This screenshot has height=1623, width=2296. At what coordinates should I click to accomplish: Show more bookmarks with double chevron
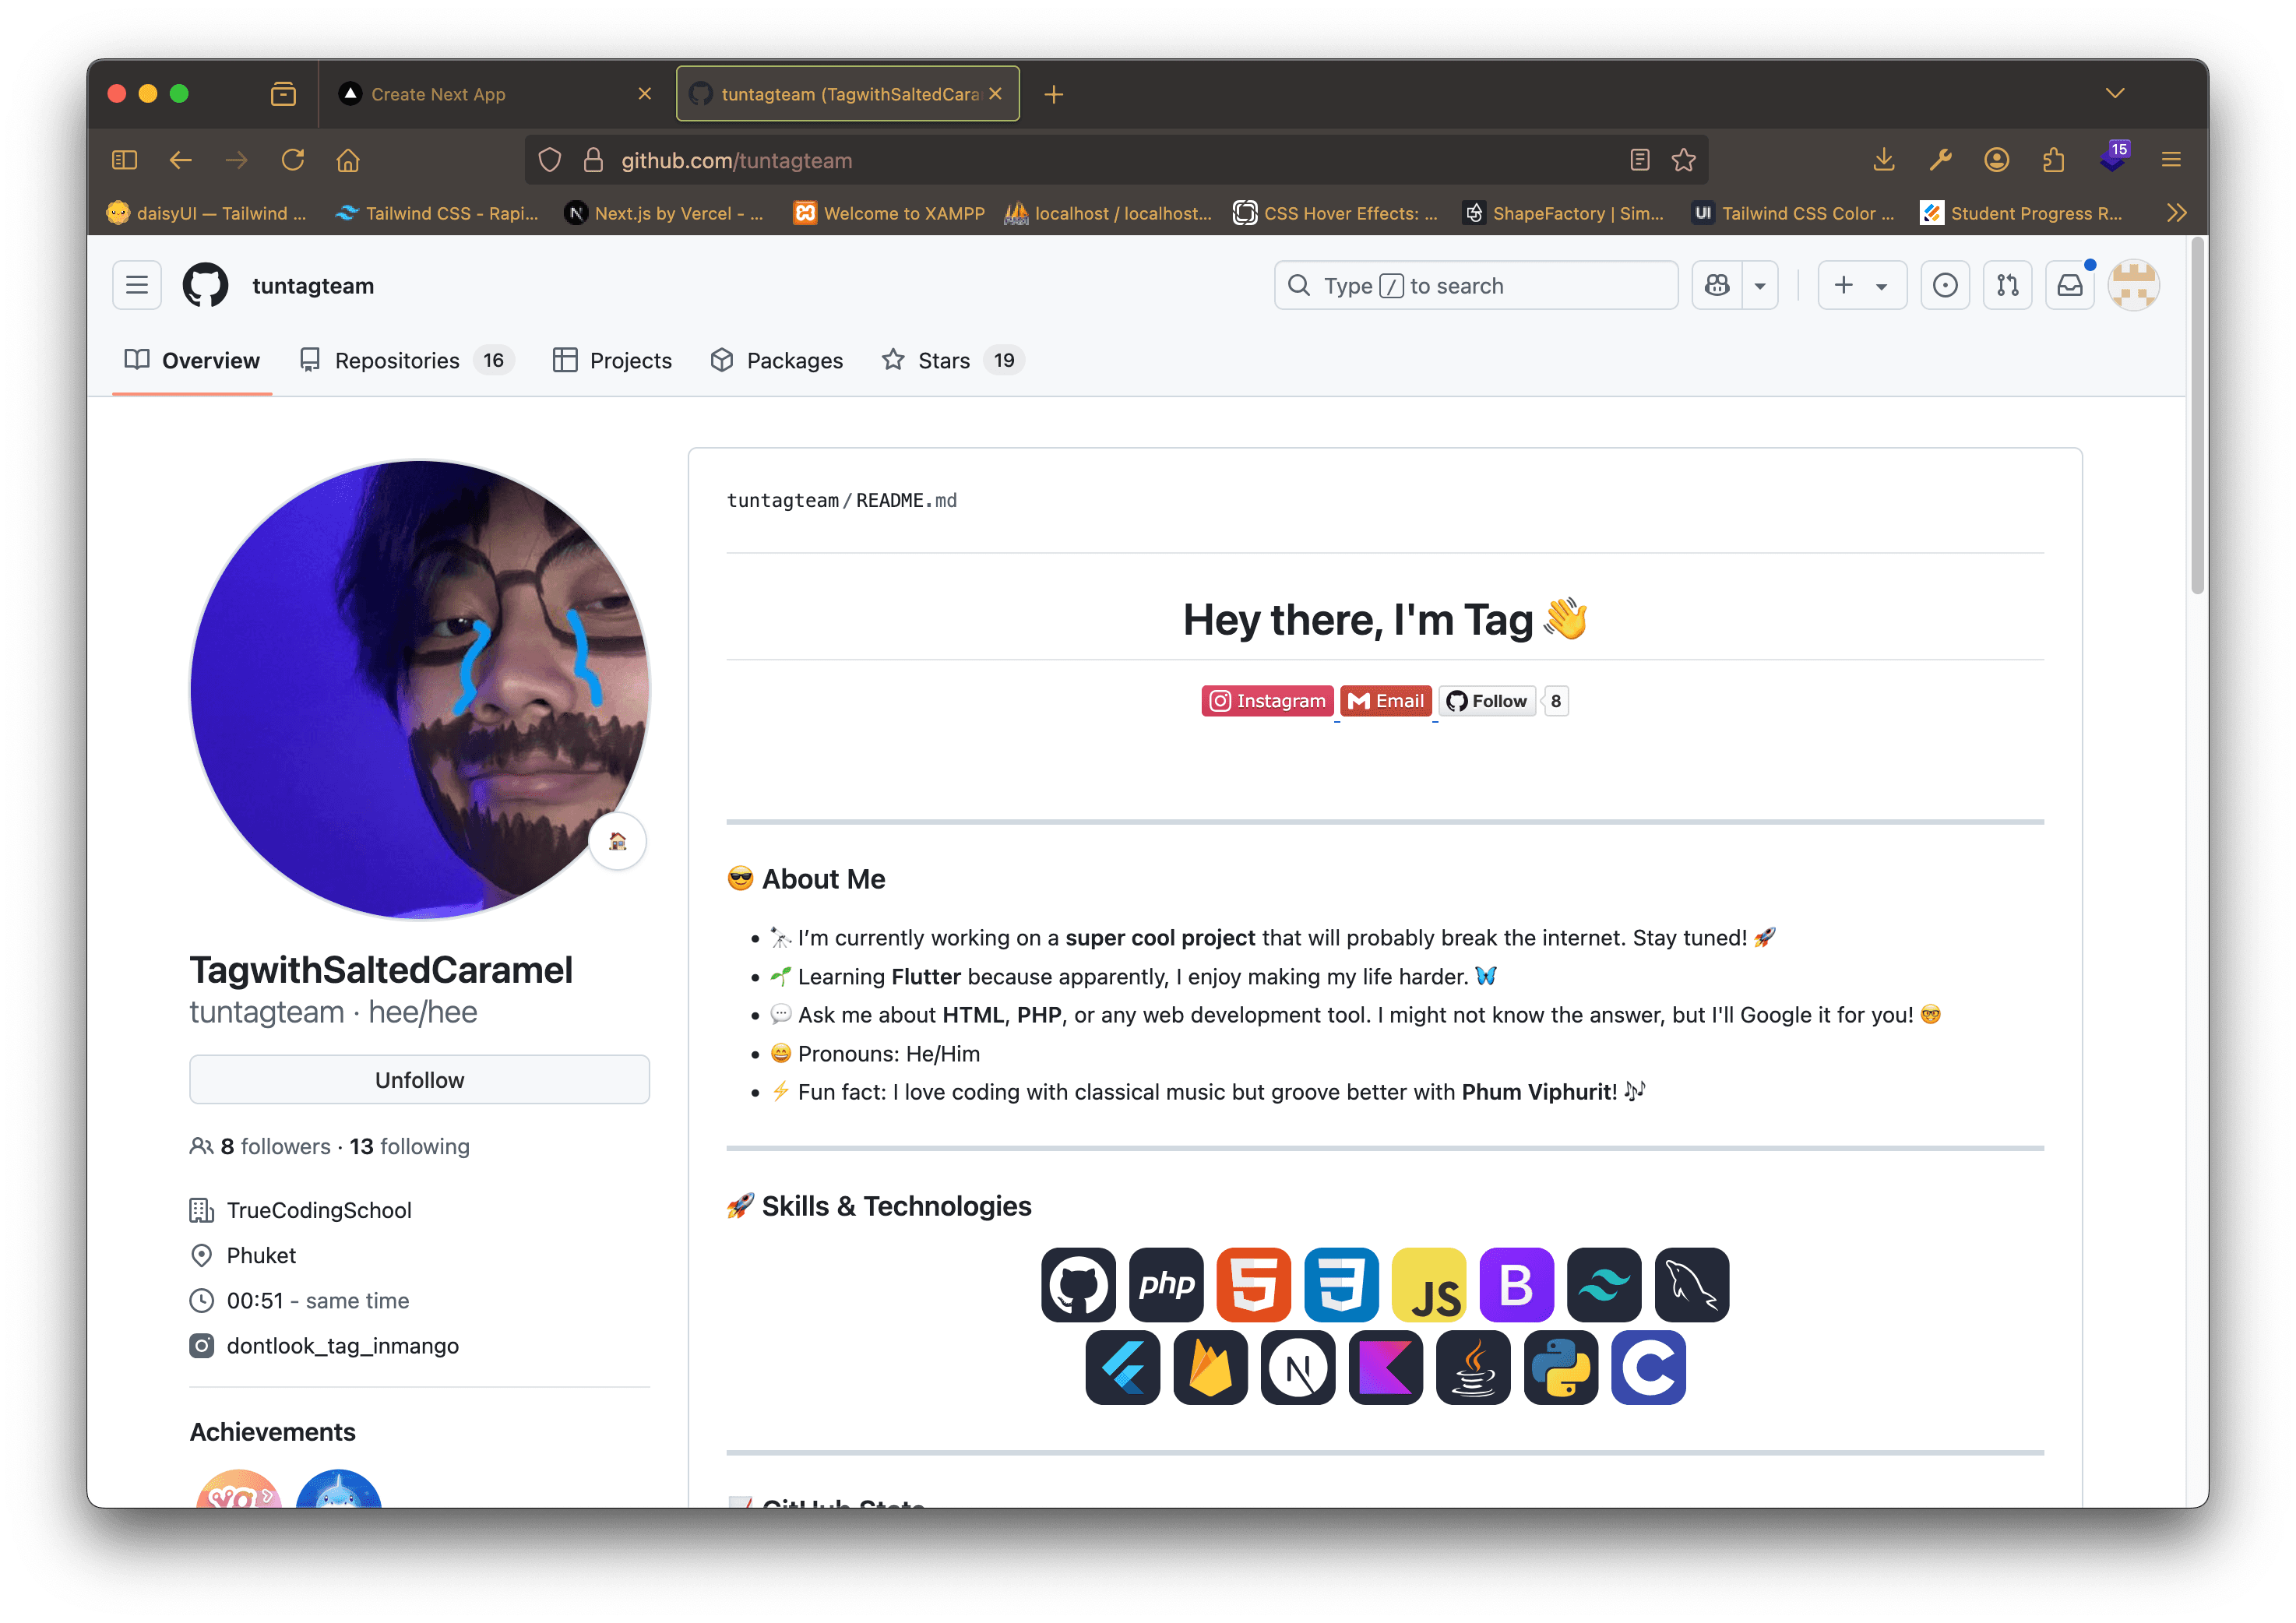coord(2177,213)
